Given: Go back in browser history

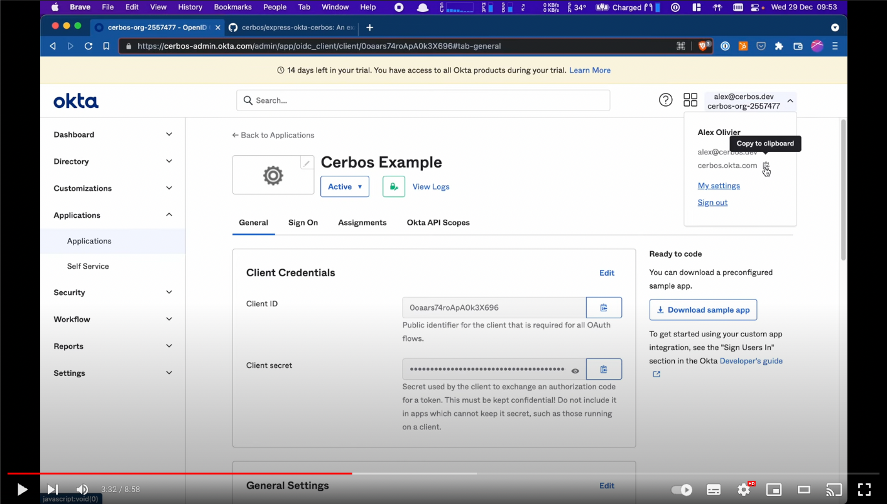Looking at the screenshot, I should 53,46.
